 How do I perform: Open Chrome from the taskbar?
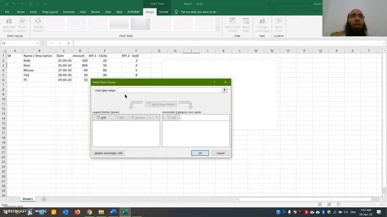coord(89,212)
